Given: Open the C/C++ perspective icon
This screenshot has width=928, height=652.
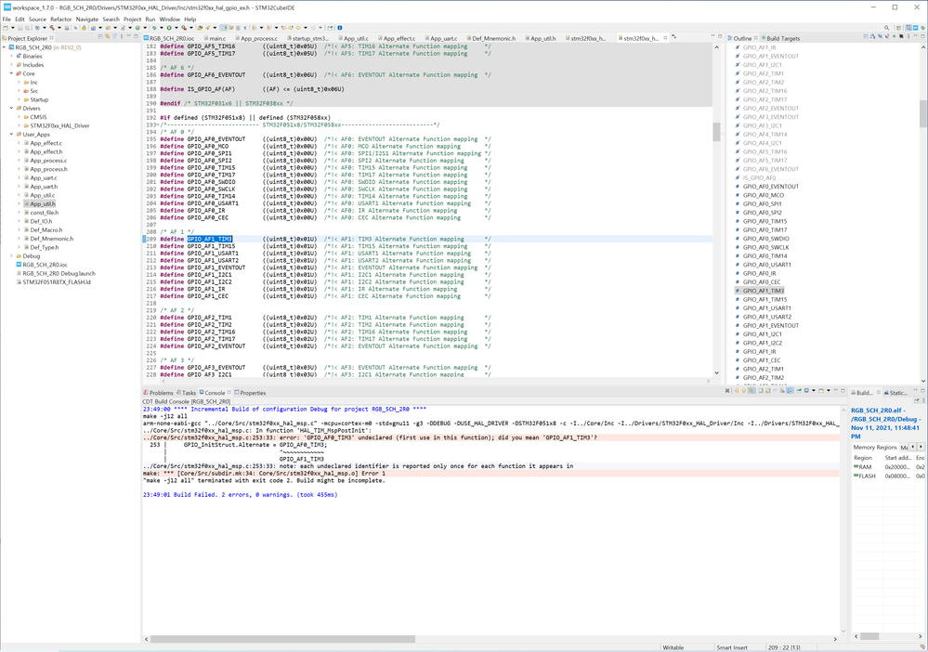Looking at the screenshot, I should click(x=908, y=28).
